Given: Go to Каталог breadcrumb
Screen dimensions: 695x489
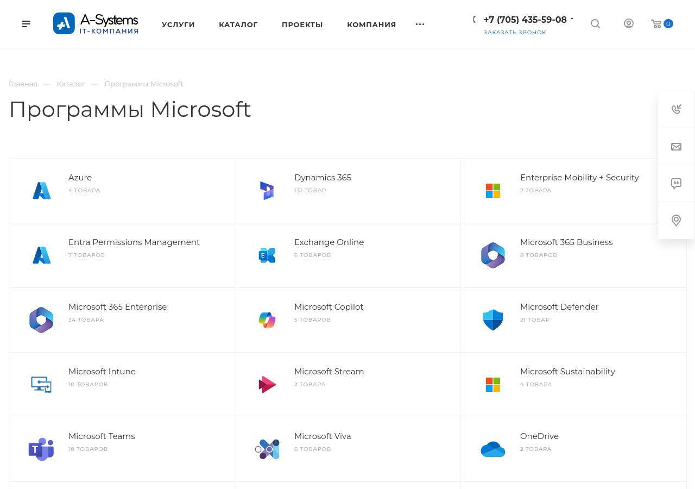Looking at the screenshot, I should coord(71,84).
